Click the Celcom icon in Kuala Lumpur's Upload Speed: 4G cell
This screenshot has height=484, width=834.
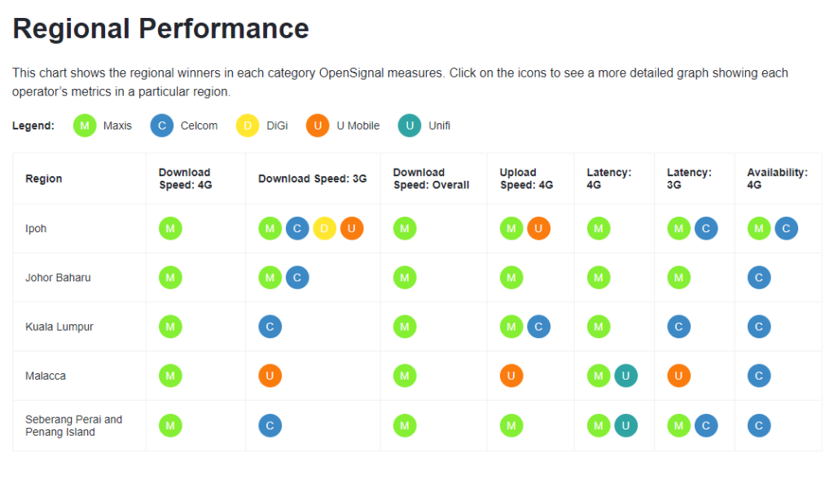(538, 327)
